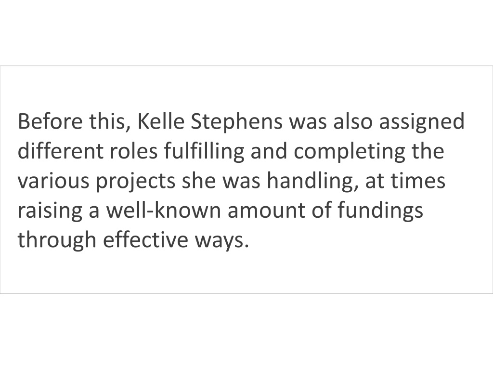Click the word "different" in the text

click(60, 151)
